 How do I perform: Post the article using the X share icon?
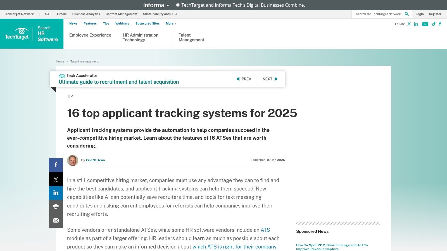56,179
